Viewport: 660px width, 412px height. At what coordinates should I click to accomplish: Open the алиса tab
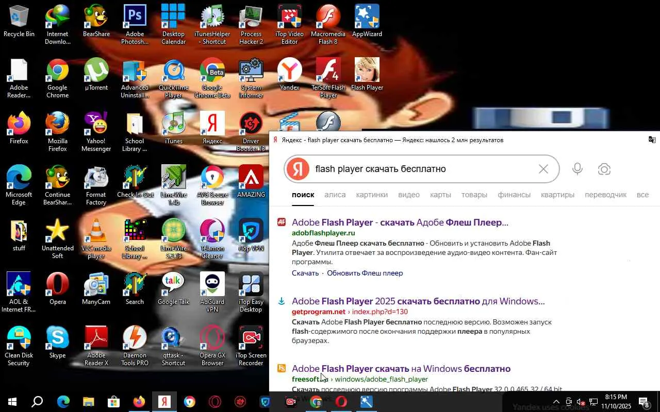[335, 195]
